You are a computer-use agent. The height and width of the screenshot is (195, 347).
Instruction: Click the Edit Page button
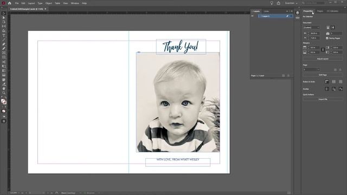tap(323, 75)
